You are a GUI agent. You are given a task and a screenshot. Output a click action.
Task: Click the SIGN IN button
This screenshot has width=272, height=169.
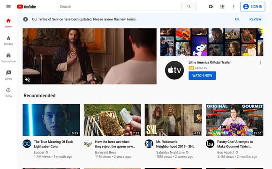point(253,7)
